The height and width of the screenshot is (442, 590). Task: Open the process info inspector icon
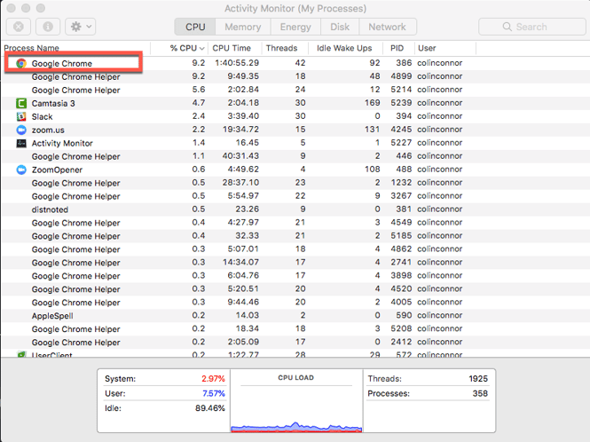point(48,27)
